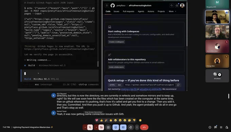
Task: Open video settings arrow beside camera
Action: [x=96, y=127]
